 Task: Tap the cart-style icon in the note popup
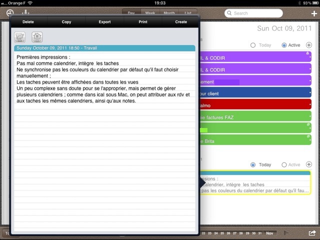click(20, 36)
